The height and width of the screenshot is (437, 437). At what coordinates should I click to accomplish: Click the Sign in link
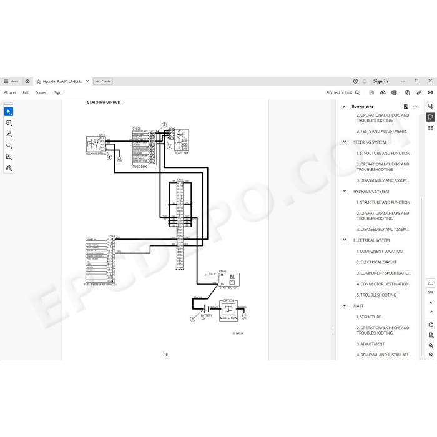[380, 81]
